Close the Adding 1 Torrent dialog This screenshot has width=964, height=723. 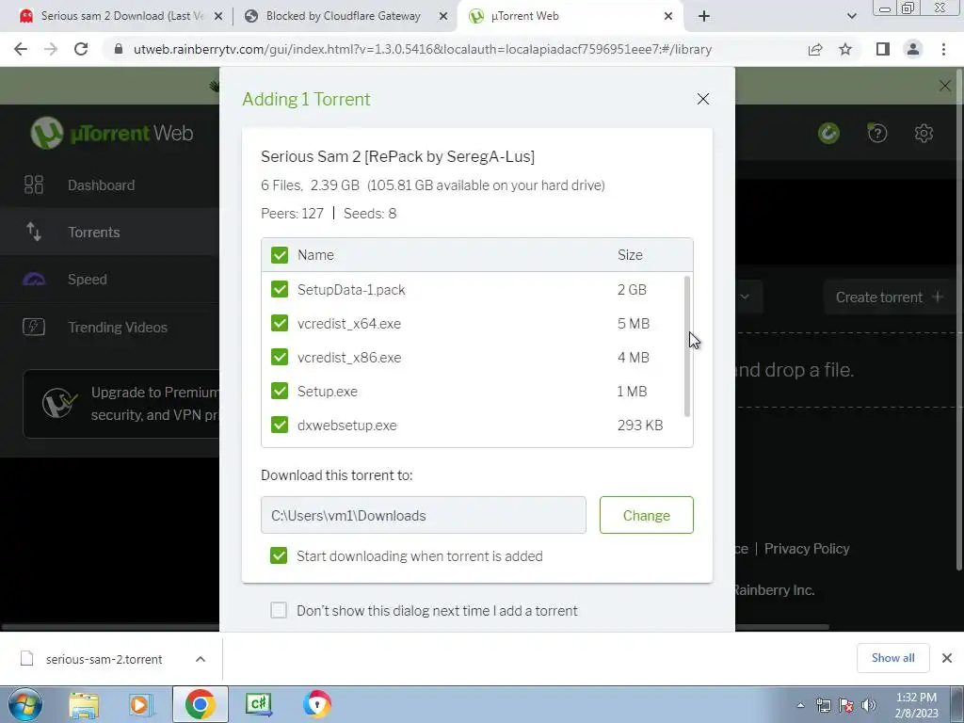click(x=702, y=99)
